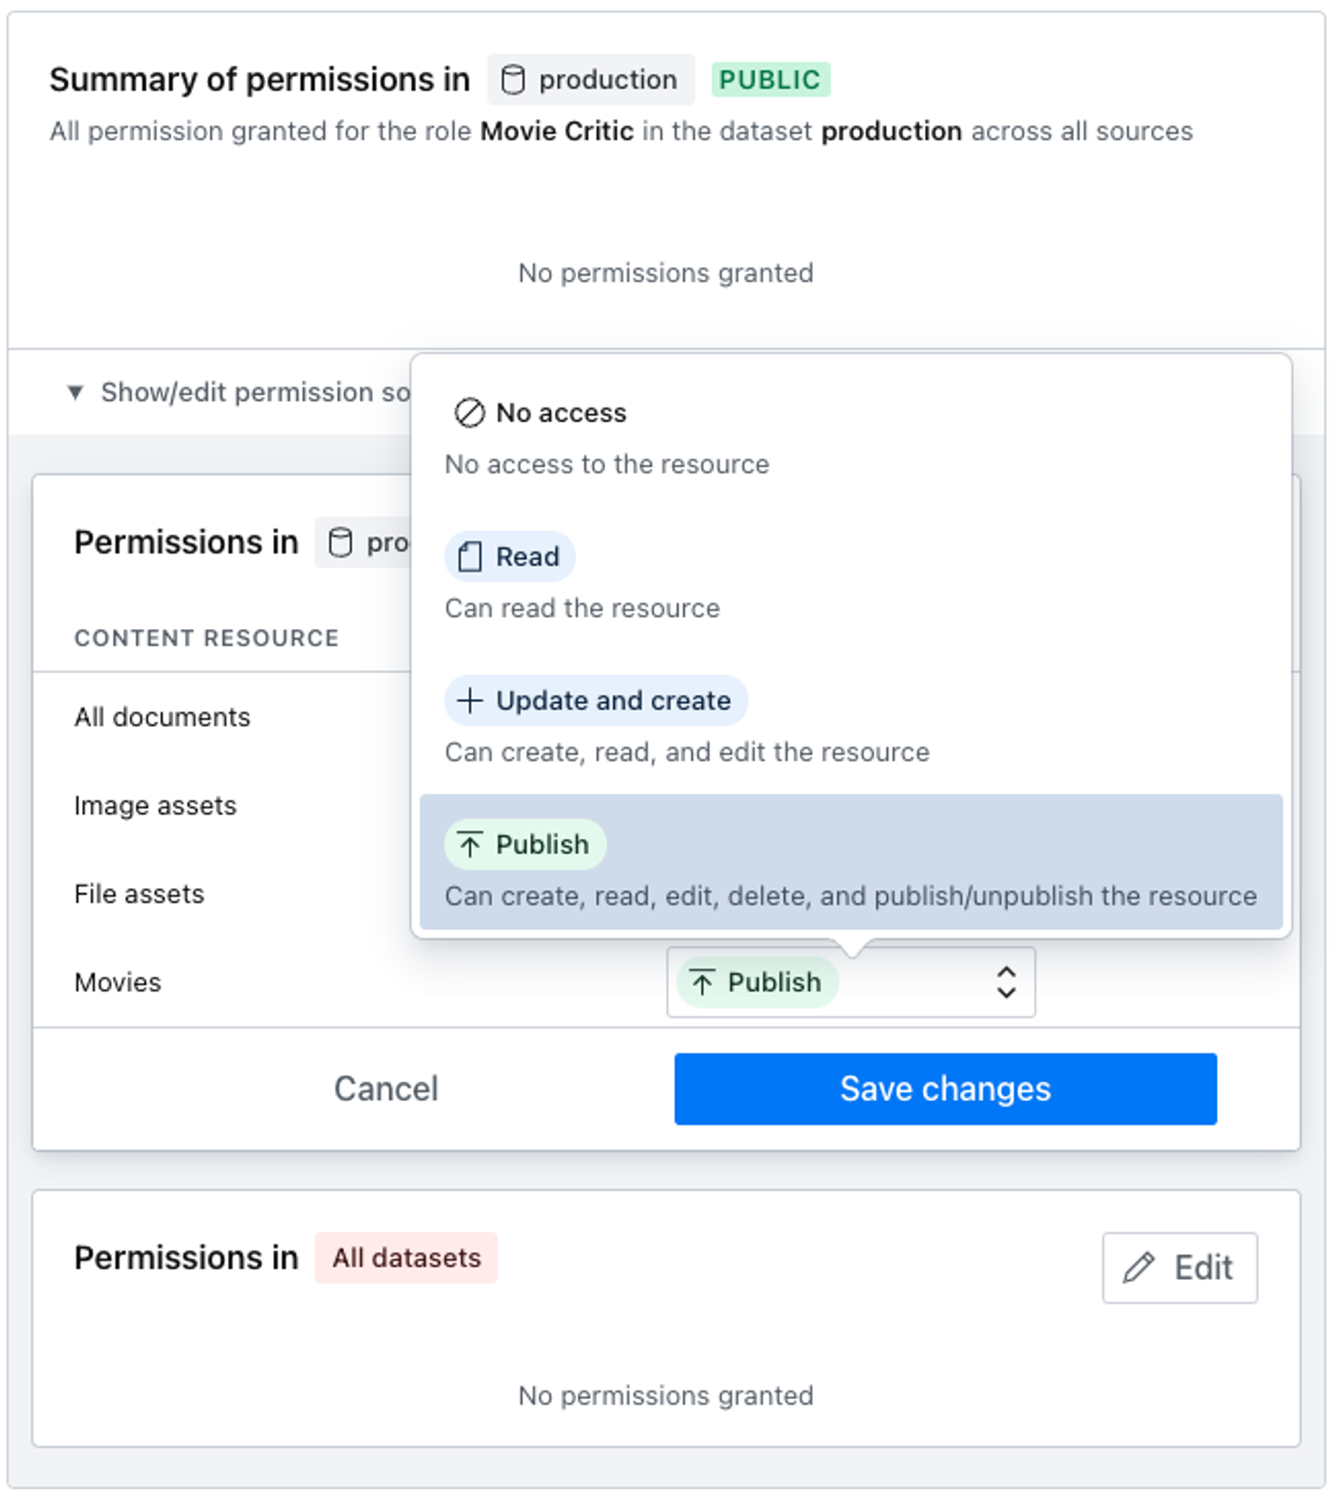Image resolution: width=1334 pixels, height=1497 pixels.
Task: Cancel the permission changes
Action: point(386,1088)
